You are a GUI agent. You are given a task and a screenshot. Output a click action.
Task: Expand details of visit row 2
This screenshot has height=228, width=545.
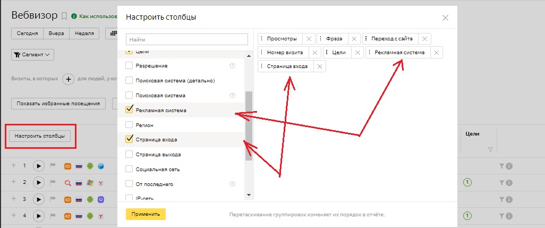pos(14,181)
